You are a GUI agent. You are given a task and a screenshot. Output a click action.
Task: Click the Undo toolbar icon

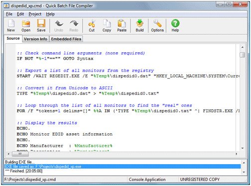59,26
